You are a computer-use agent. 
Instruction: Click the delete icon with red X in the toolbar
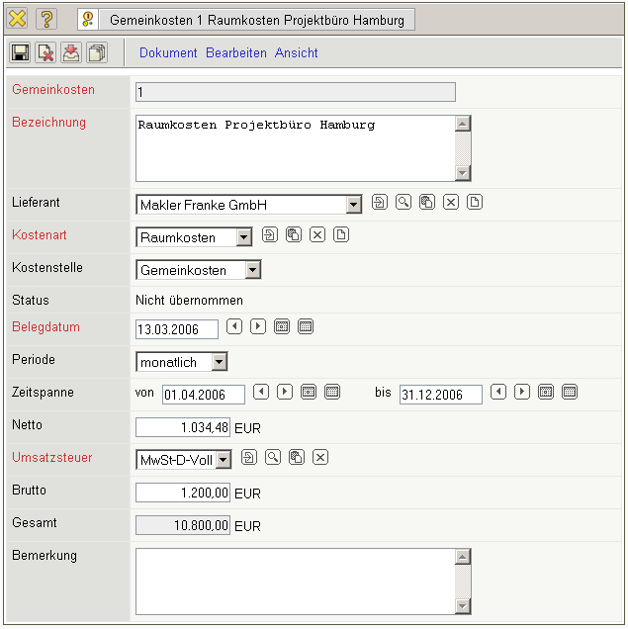tap(45, 53)
